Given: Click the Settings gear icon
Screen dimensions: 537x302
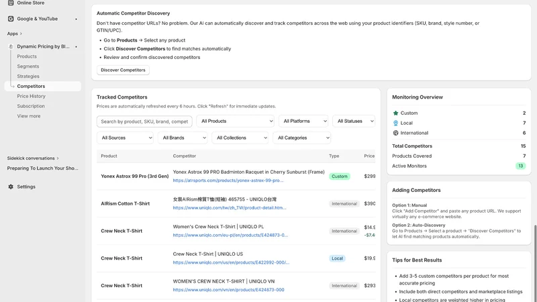Looking at the screenshot, I should pos(11,187).
